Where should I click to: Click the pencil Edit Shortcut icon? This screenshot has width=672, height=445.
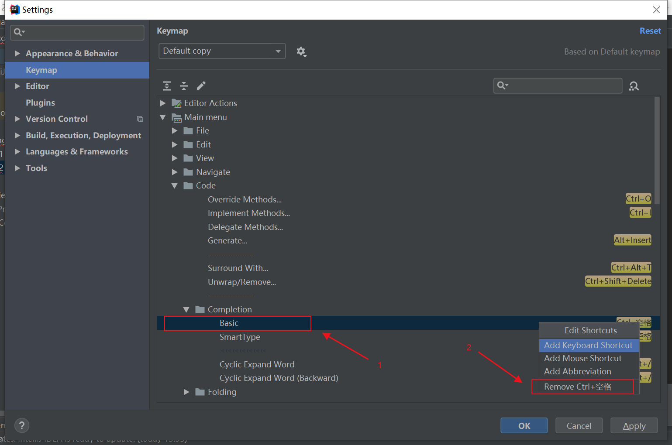201,86
